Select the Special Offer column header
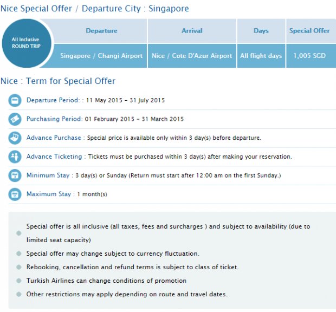 [x=309, y=31]
